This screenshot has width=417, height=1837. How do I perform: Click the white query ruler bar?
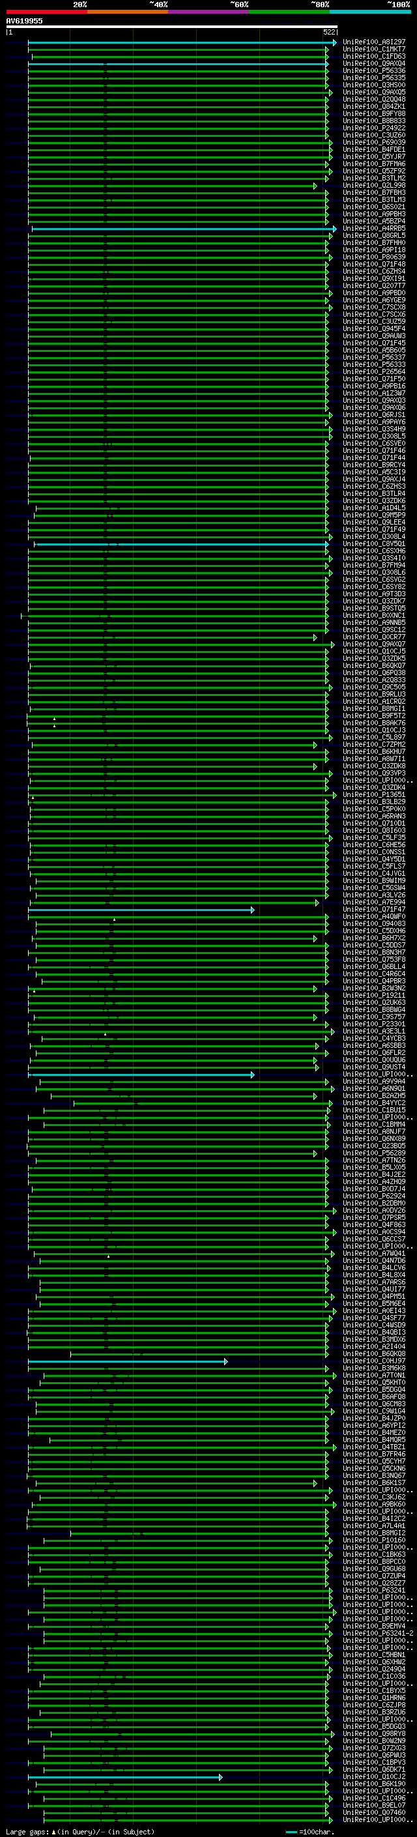[172, 26]
